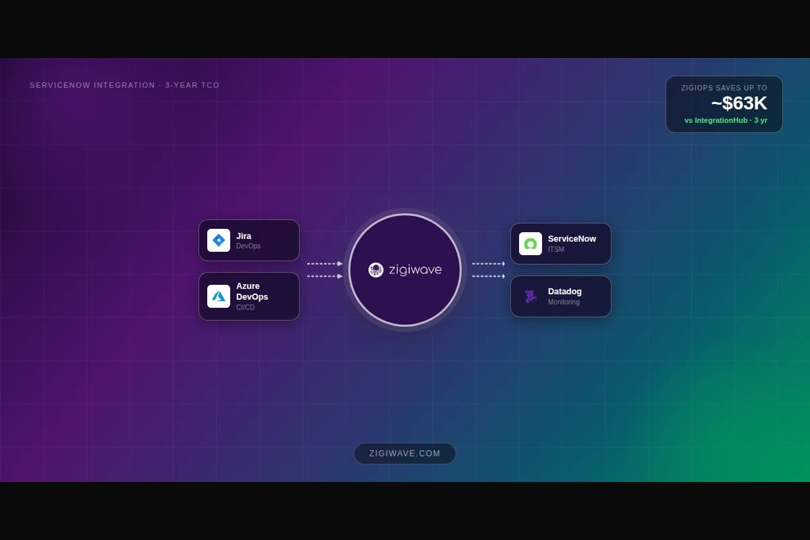Image resolution: width=810 pixels, height=540 pixels.
Task: Click the 'Monitoring' label under Datadog
Action: [564, 302]
